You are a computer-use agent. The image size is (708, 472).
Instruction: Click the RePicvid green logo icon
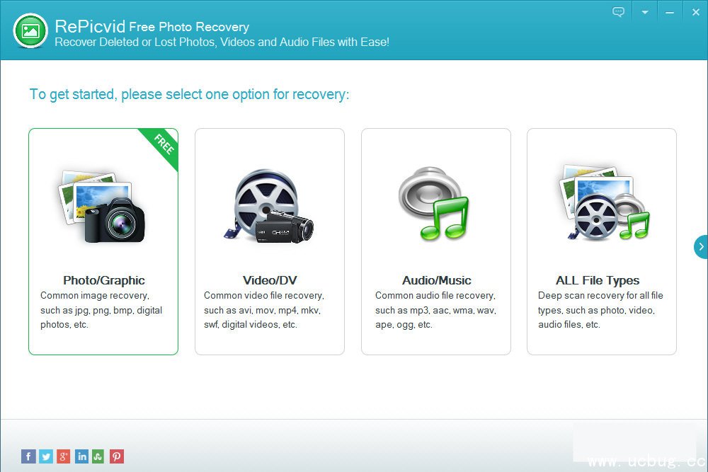click(30, 30)
